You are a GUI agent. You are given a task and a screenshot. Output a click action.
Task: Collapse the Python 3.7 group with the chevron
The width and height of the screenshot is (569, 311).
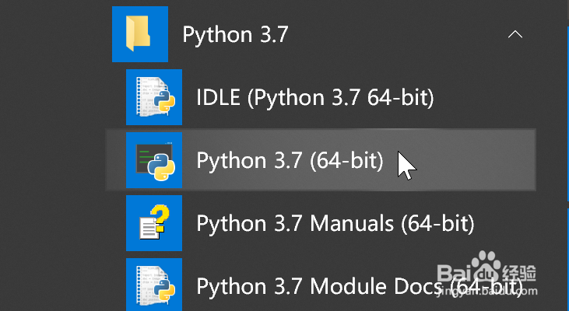point(514,34)
